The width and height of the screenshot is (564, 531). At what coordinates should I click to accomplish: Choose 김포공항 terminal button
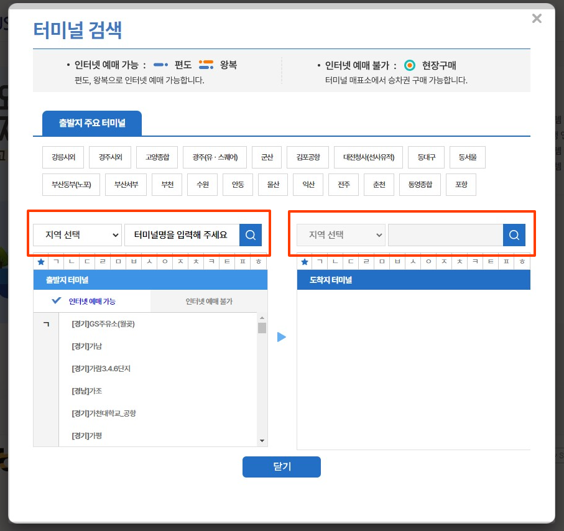coord(308,157)
